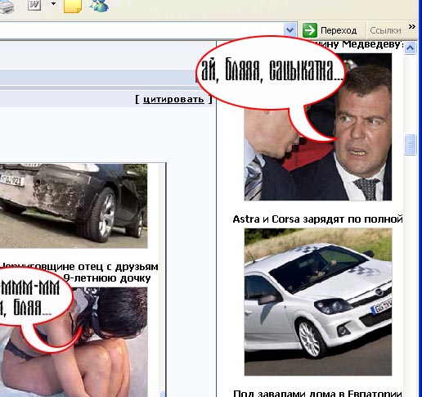Click the green Переход go button
422x397 pixels.
330,30
